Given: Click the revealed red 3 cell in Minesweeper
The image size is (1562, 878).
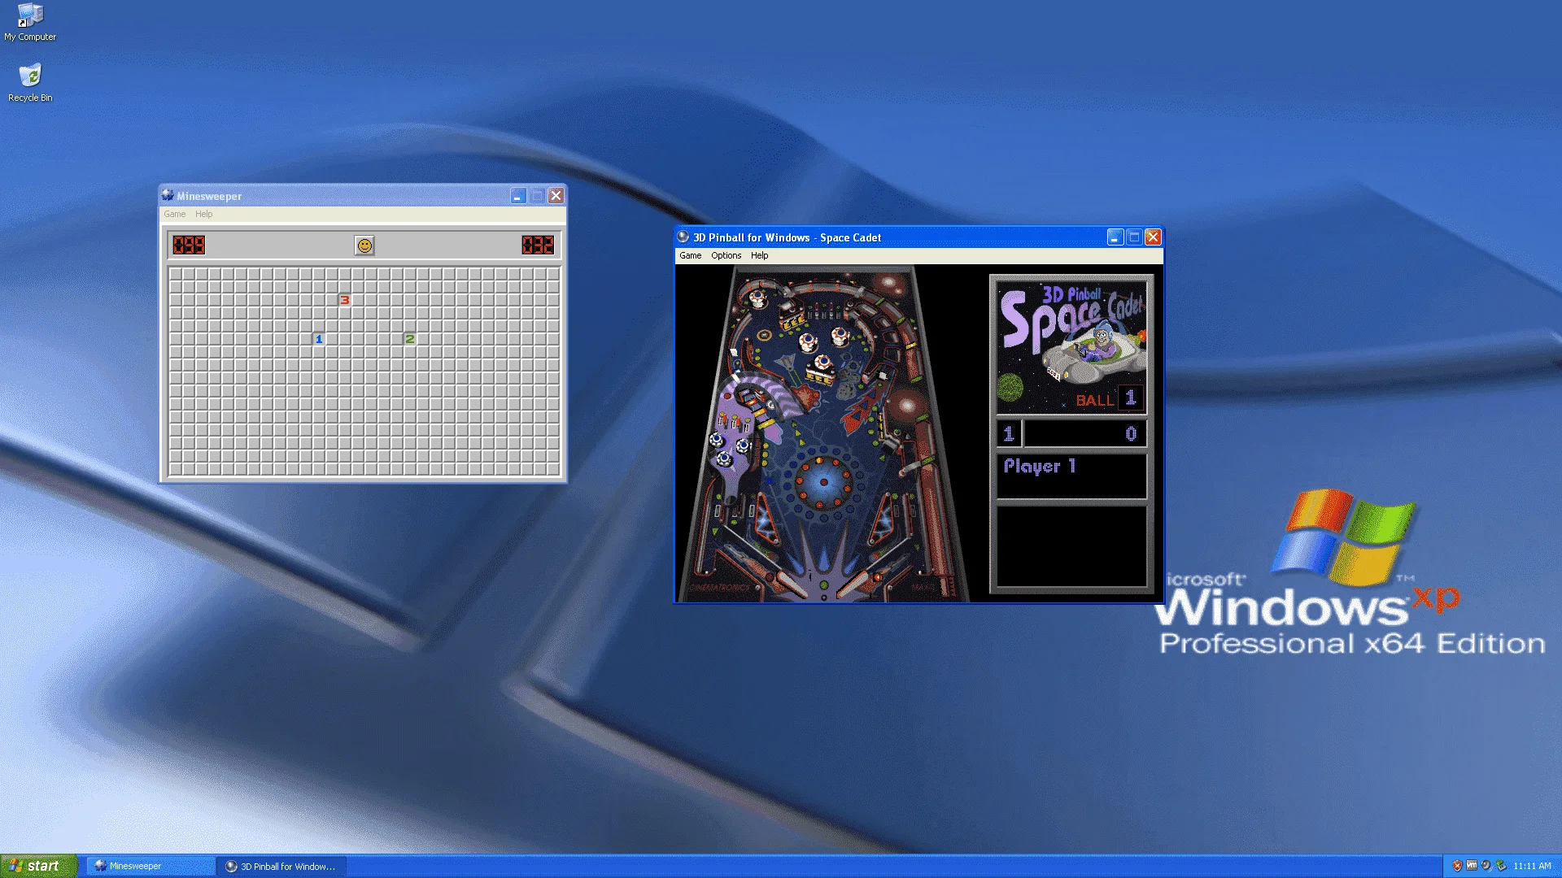Looking at the screenshot, I should (345, 300).
